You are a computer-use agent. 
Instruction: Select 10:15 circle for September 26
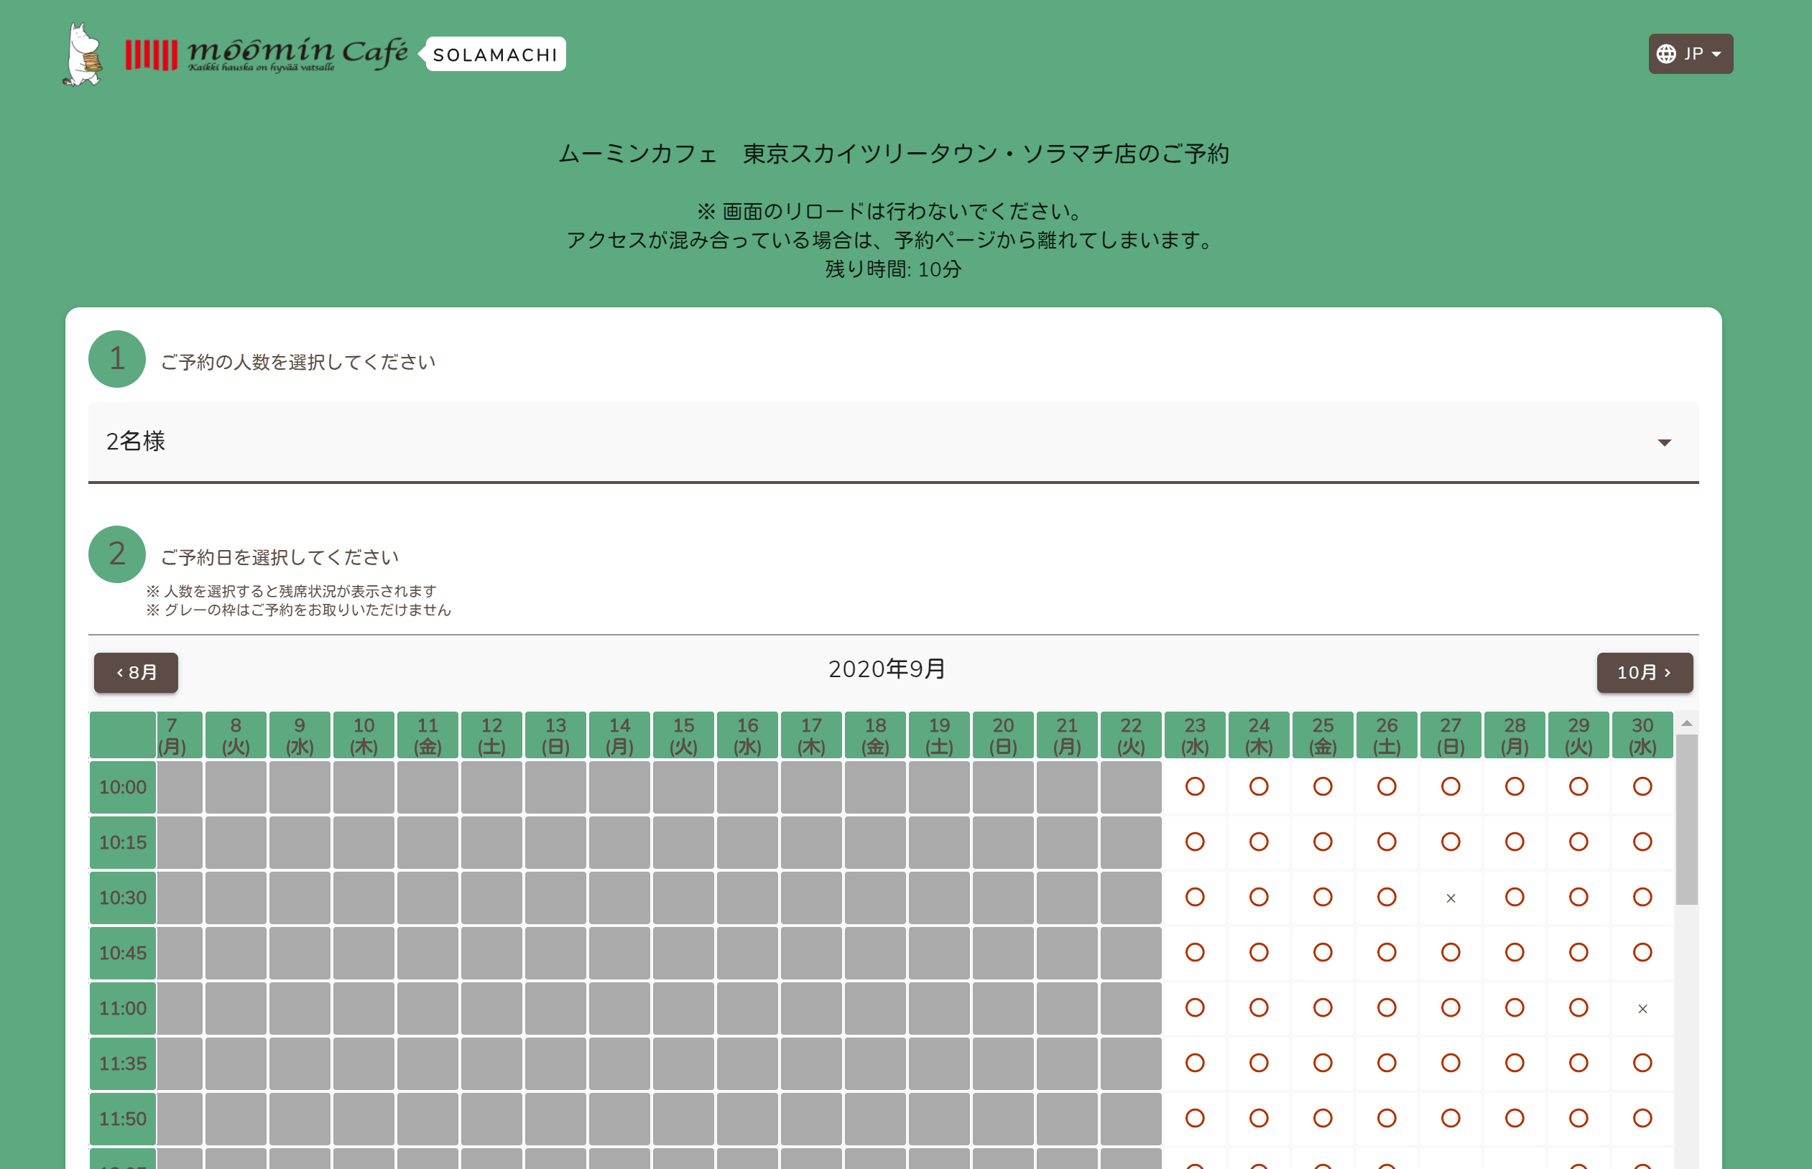(x=1387, y=842)
